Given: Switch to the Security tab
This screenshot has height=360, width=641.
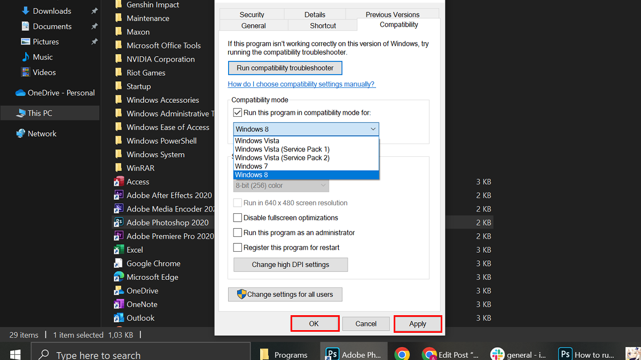Looking at the screenshot, I should (x=252, y=14).
